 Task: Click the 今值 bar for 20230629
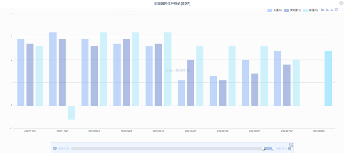pos(246,83)
